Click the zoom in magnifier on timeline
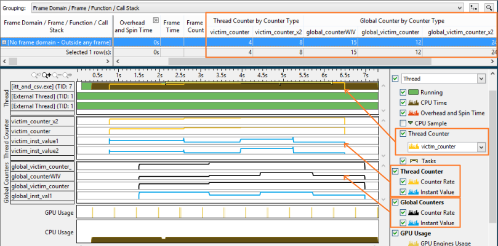 (x=46, y=75)
